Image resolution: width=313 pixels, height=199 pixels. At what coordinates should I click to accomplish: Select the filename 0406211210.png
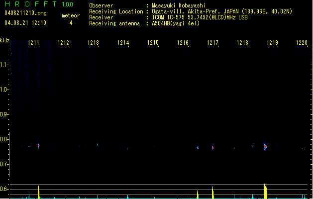coord(25,13)
